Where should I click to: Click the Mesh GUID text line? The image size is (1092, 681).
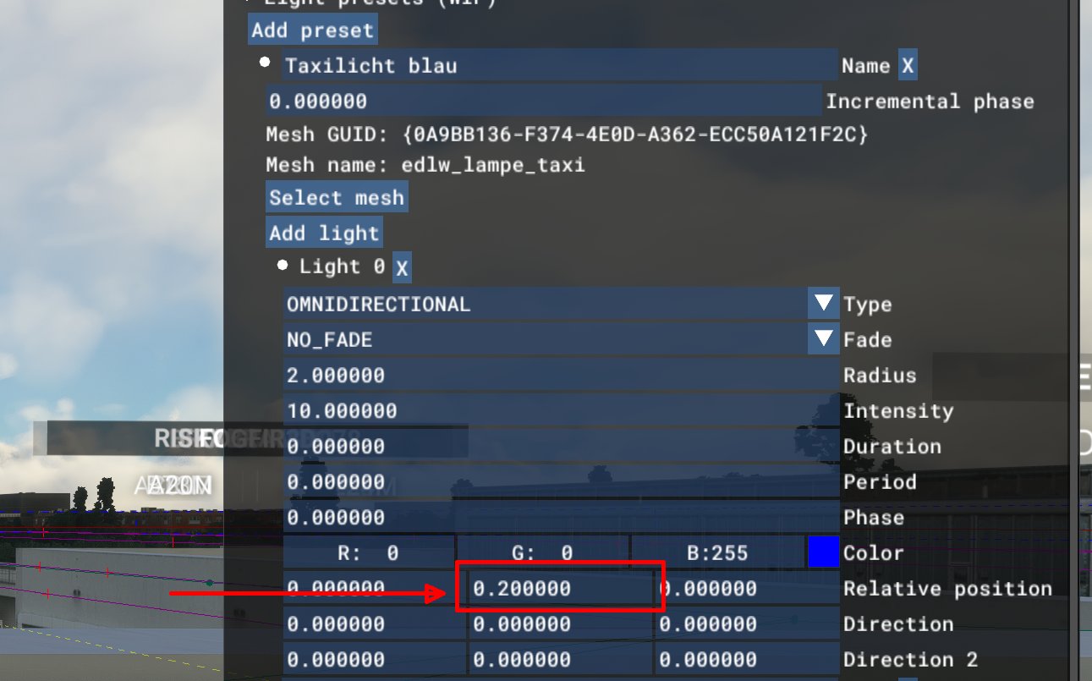coord(567,135)
